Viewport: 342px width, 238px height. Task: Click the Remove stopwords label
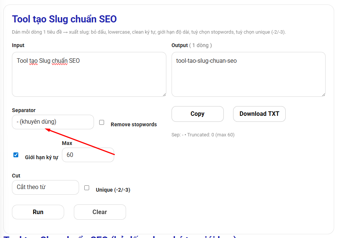point(134,124)
